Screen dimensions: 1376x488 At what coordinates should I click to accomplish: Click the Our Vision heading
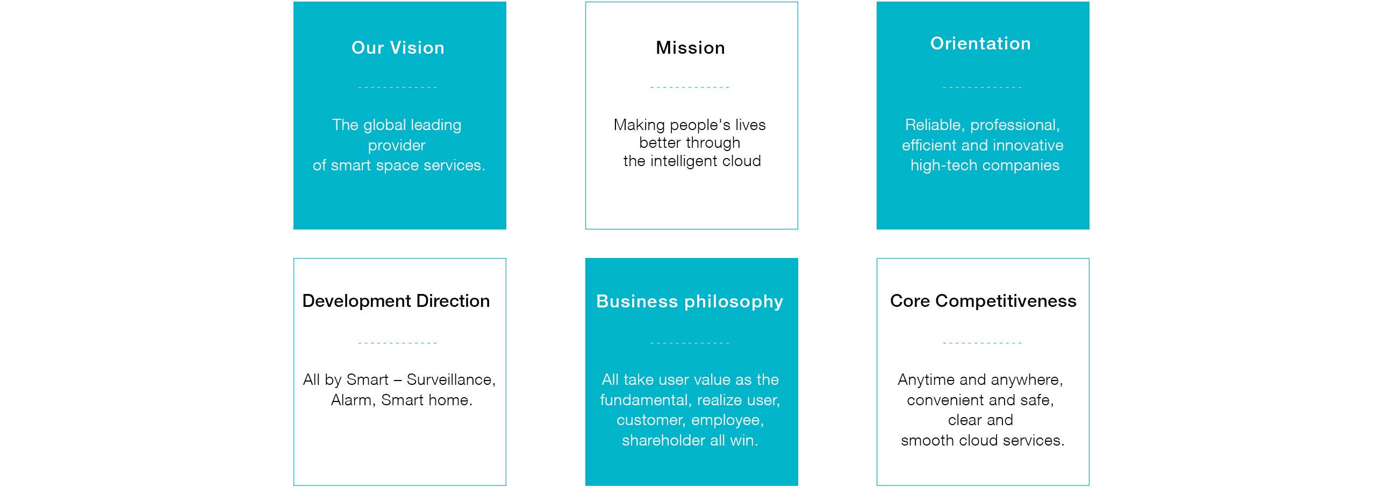[x=398, y=48]
